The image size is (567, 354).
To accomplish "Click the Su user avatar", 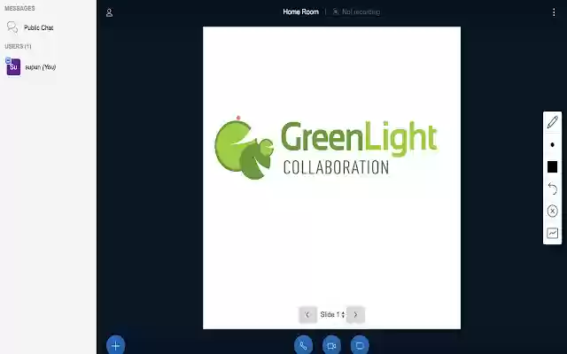I will [13, 67].
